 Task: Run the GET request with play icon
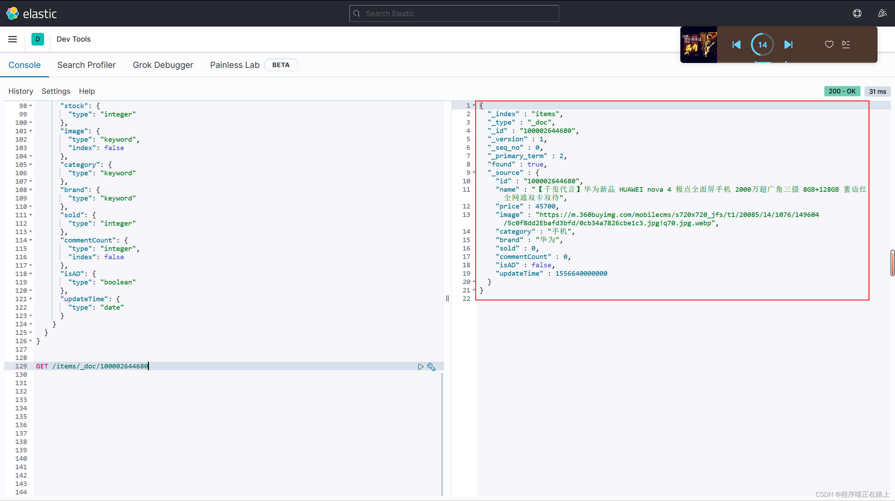[x=421, y=366]
